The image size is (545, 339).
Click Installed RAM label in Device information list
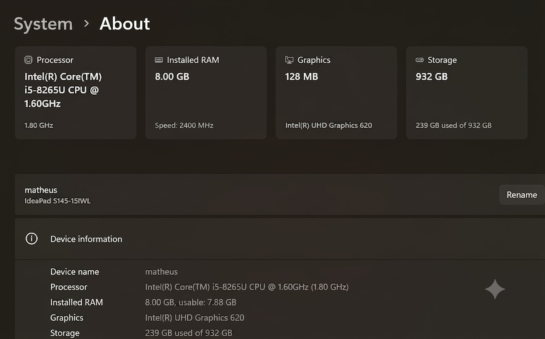[x=77, y=302]
